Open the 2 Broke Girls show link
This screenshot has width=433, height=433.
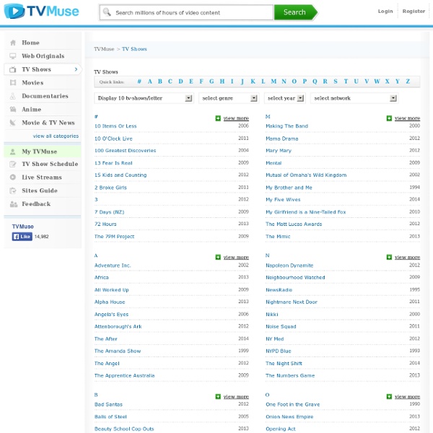tap(110, 187)
